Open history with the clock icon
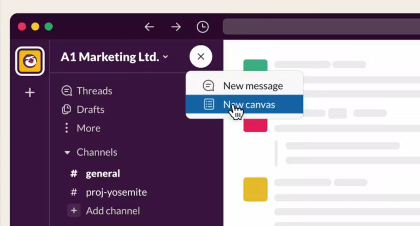Screen dimensions: 420x226 (x=203, y=27)
